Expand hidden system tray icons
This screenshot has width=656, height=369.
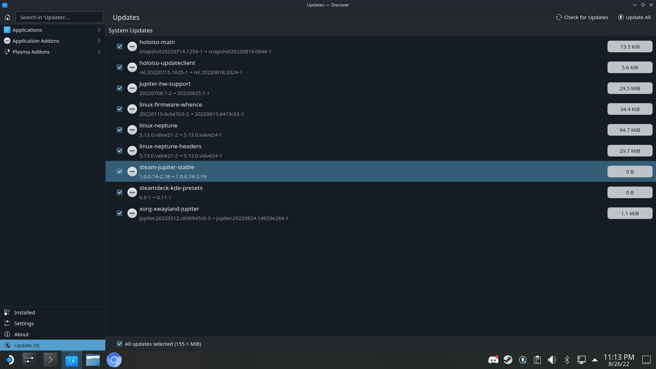pos(594,359)
